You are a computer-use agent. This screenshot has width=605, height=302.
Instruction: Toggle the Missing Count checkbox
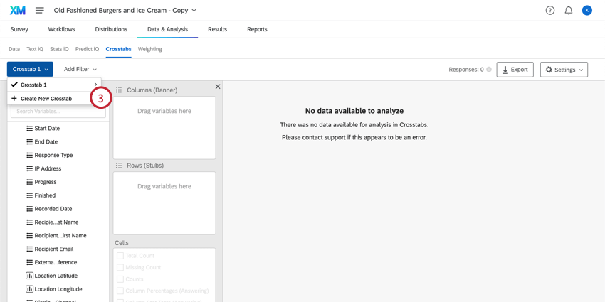click(x=120, y=268)
